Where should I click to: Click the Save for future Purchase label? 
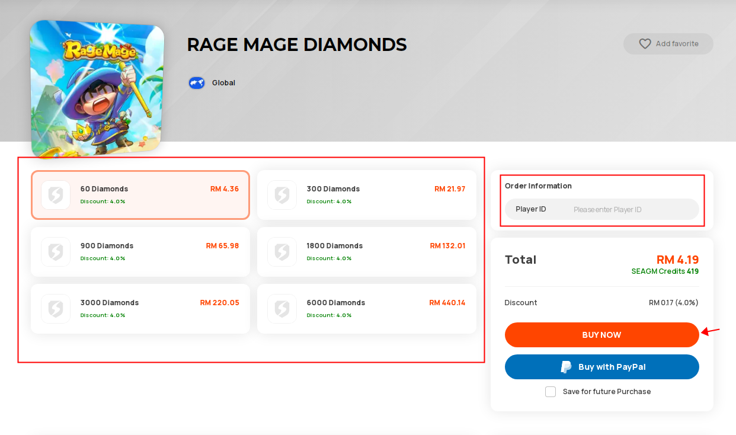coord(607,392)
